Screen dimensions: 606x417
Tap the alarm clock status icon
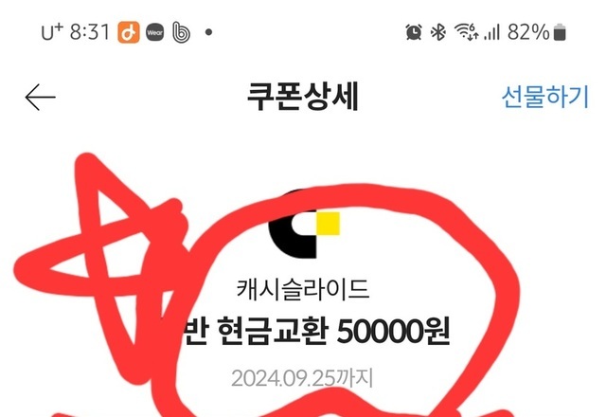(x=414, y=32)
